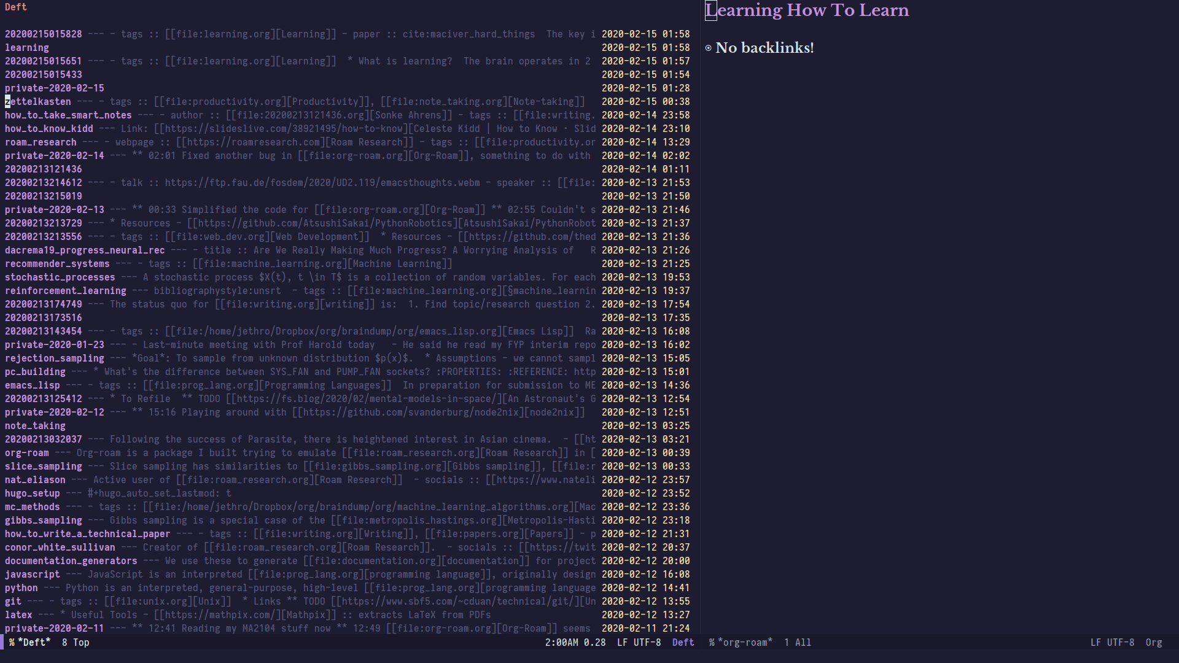Click LF UTF-8 encoding in Deft modeline

coord(639,642)
